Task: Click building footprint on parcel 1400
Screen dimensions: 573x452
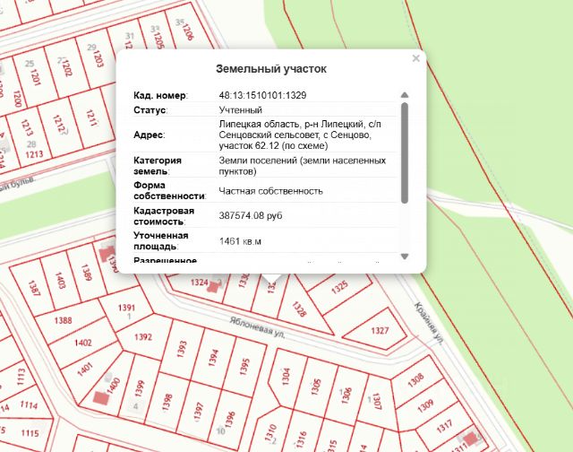Action: (x=99, y=398)
